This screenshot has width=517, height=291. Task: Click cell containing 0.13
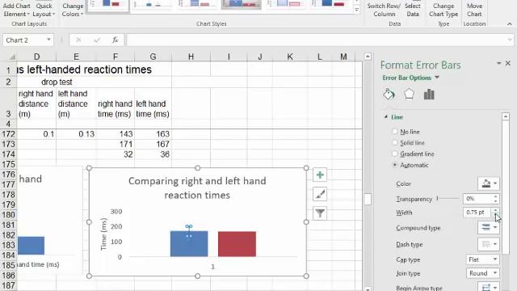pos(76,134)
